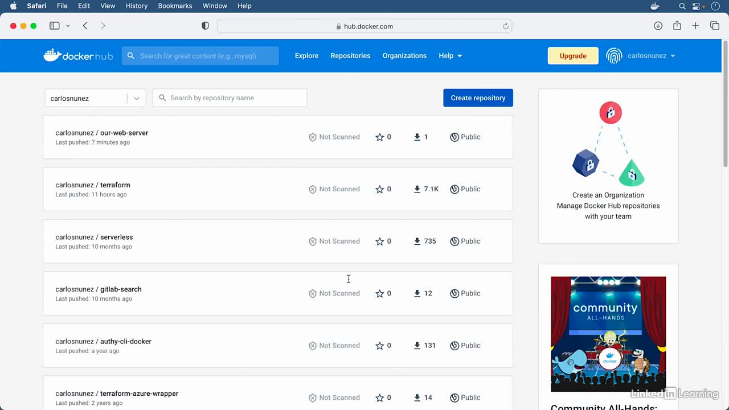The height and width of the screenshot is (410, 729).
Task: Click the 7.1K download count for terraform
Action: 431,189
